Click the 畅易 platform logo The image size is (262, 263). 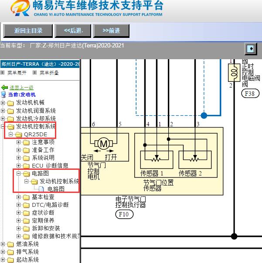coord(20,8)
